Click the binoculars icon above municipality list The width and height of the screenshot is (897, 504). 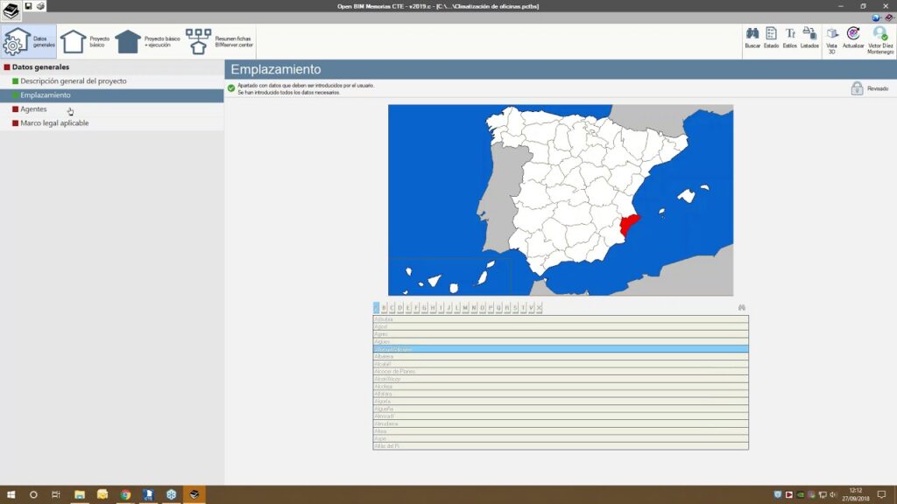tap(741, 308)
